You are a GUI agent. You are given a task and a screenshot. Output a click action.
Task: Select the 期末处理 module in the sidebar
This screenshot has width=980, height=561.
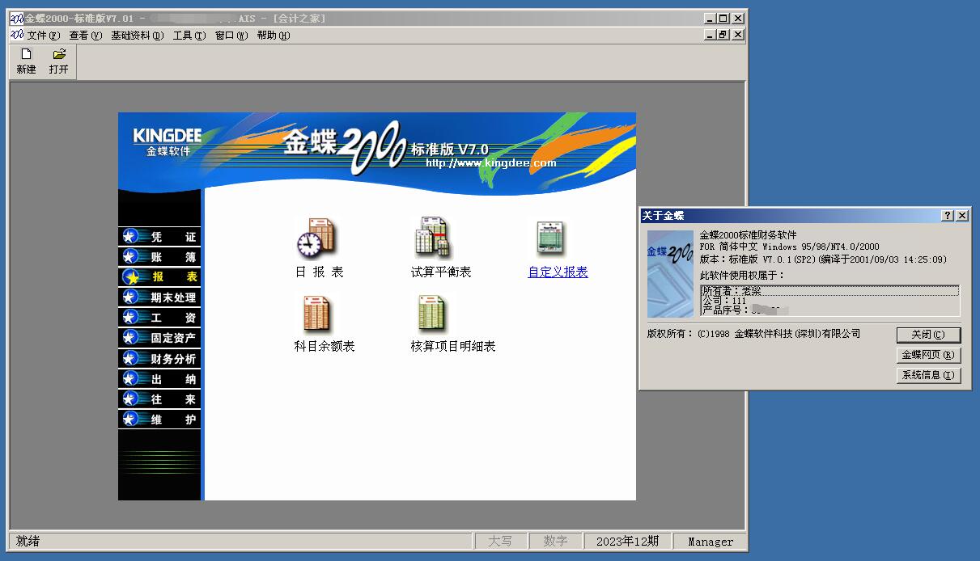159,297
